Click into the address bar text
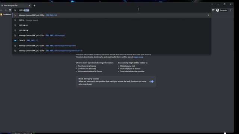 coord(24,10)
